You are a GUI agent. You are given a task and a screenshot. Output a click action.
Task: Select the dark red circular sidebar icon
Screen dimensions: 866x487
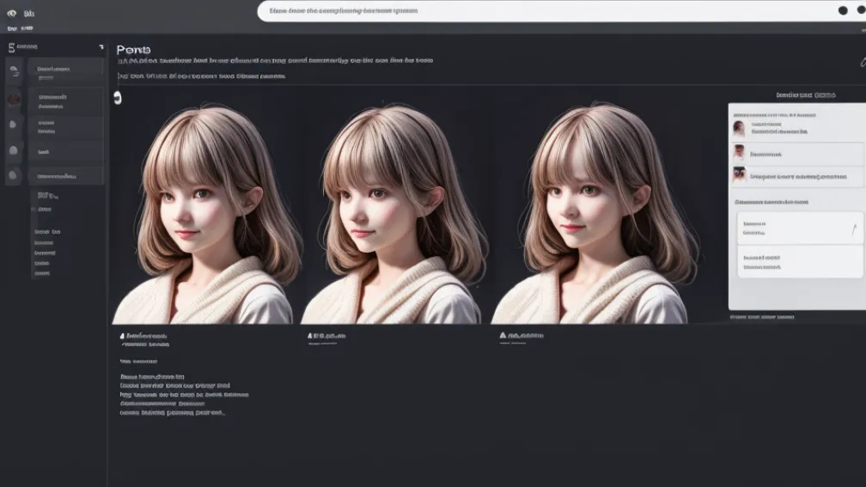pos(14,100)
